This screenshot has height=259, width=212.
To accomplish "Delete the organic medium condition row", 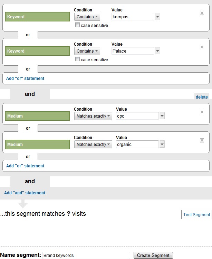I will click(202, 140).
